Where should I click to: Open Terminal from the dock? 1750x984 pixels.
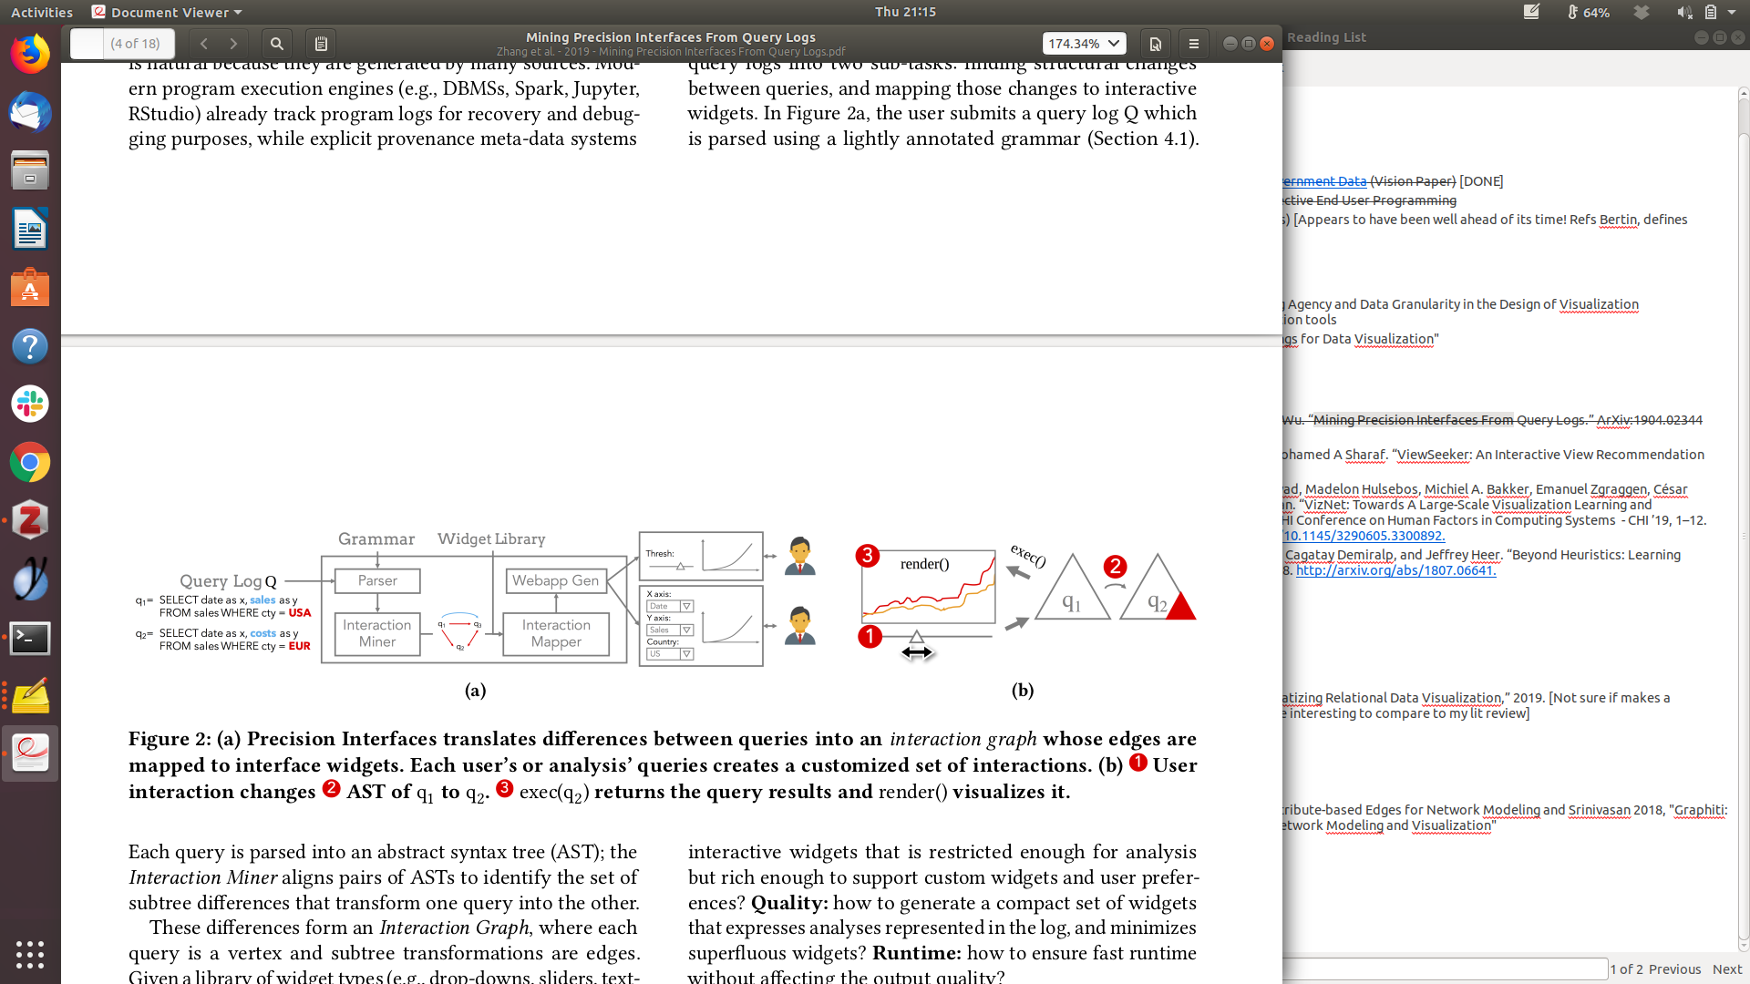[30, 638]
